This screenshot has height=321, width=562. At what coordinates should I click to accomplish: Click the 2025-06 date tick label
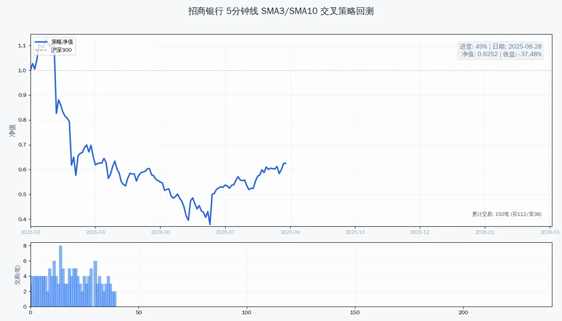160,232
